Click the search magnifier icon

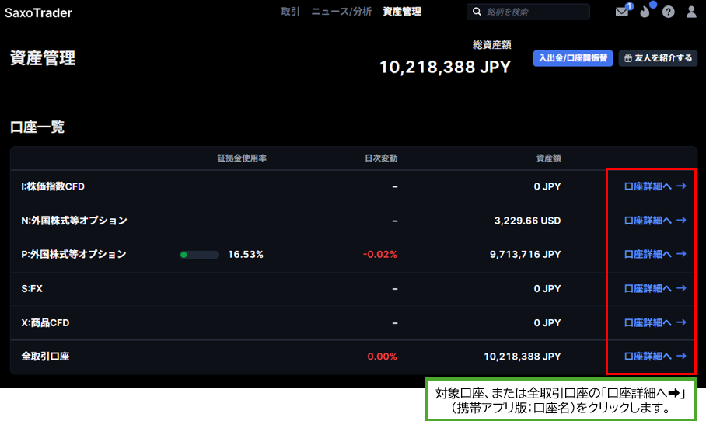coord(477,12)
